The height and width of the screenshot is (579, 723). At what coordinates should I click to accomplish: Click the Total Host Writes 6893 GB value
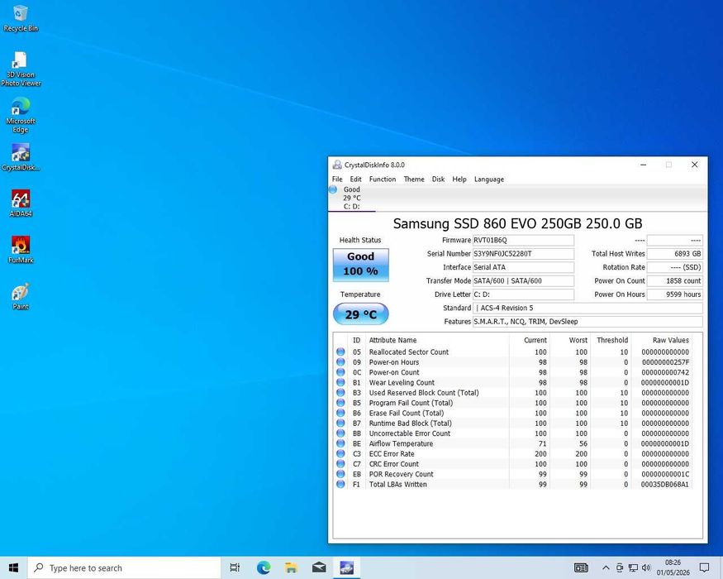(674, 253)
